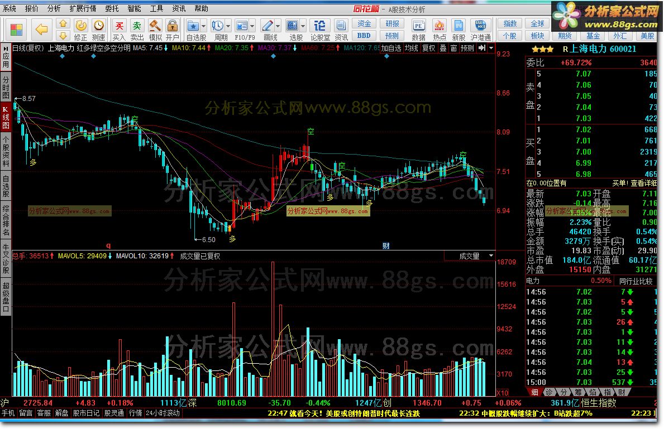Open 论股堂 forum icon
Image resolution: width=664 pixels, height=429 pixels.
pos(320,30)
